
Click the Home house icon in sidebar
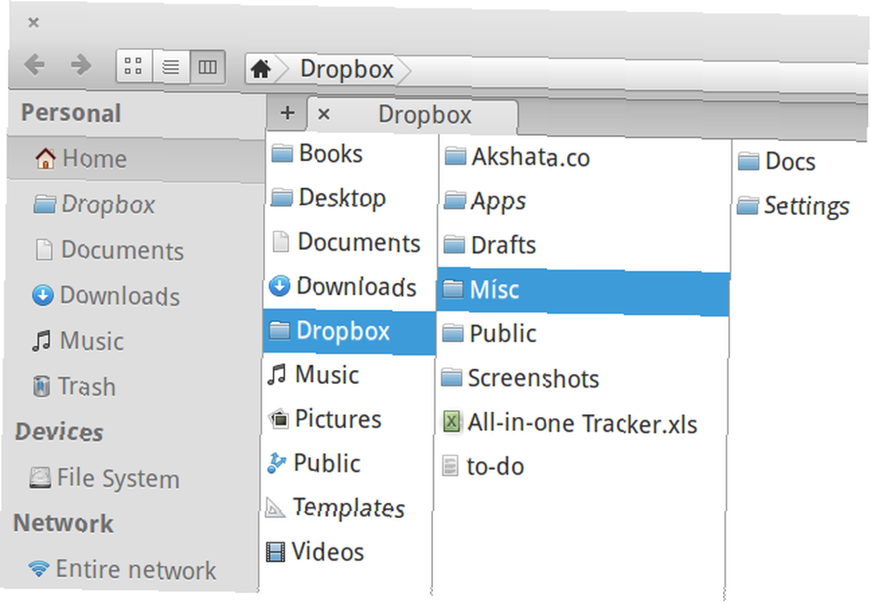click(45, 158)
